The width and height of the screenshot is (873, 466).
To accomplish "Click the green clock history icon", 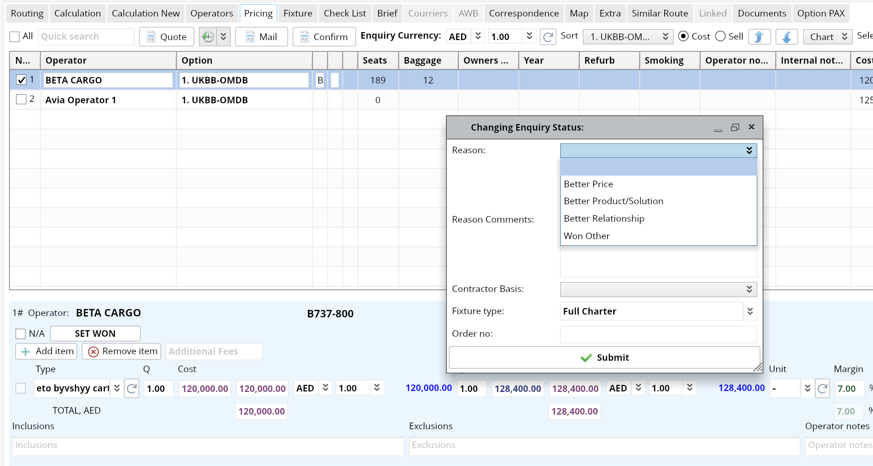I will coord(208,37).
